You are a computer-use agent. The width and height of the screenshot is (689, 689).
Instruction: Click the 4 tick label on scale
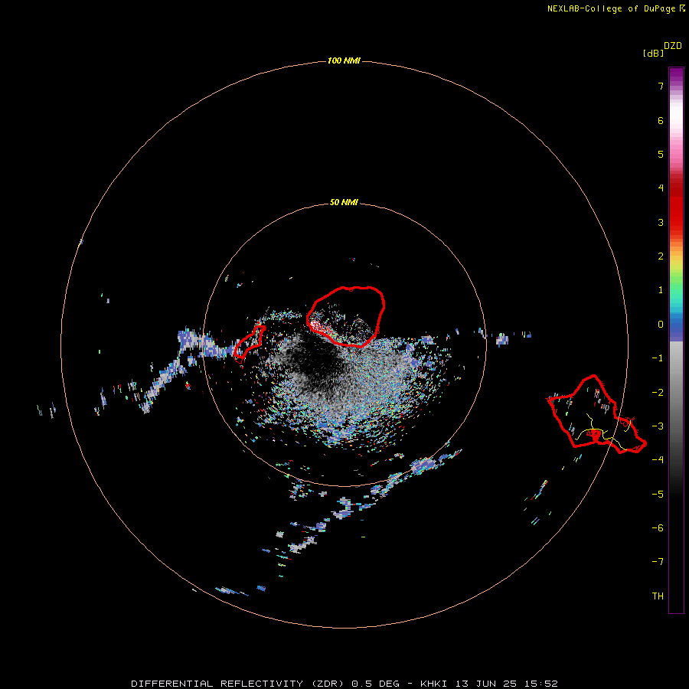(661, 188)
